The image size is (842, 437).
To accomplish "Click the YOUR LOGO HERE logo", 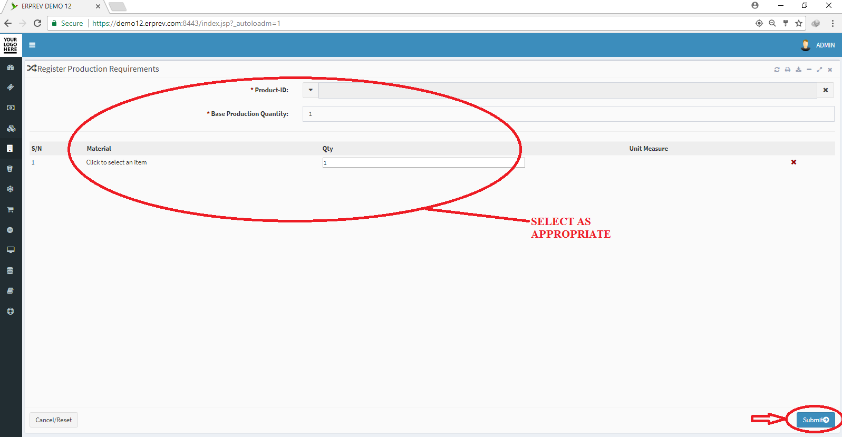I will pos(11,45).
